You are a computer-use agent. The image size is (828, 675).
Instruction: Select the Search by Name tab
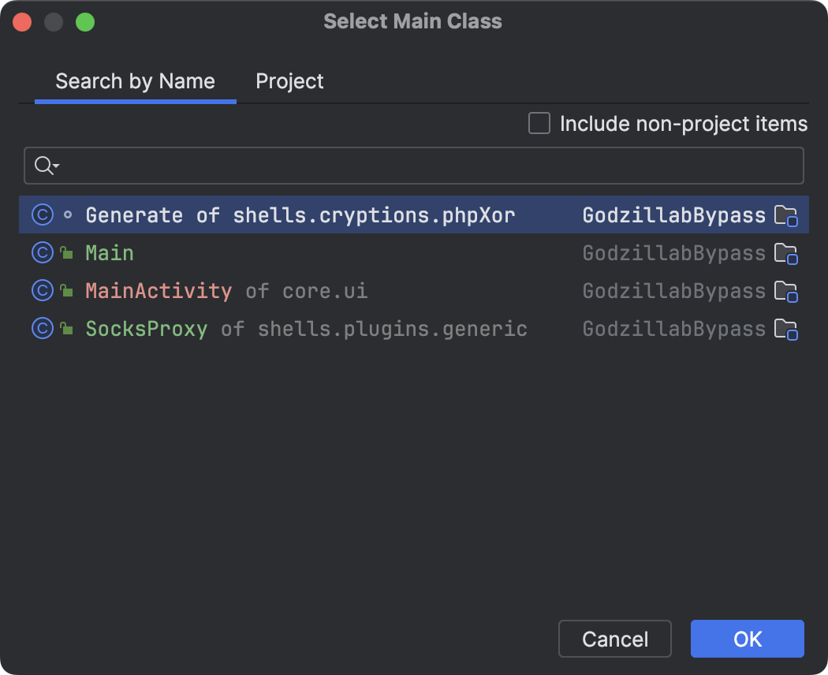point(135,81)
